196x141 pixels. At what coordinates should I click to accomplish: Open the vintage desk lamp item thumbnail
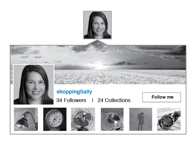pyautogui.click(x=26, y=119)
